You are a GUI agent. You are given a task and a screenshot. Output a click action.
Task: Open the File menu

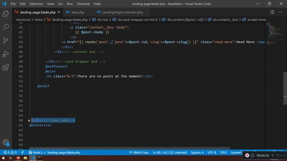[x=13, y=4]
